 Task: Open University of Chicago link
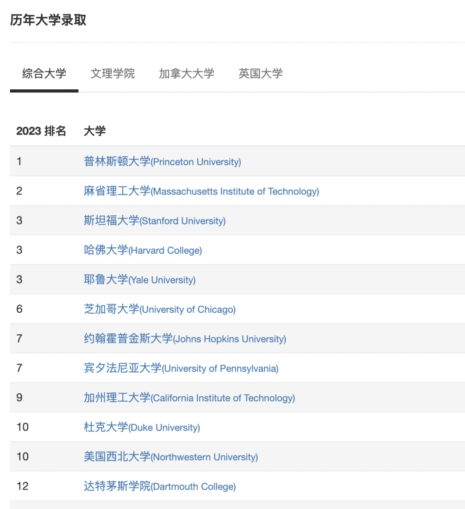pyautogui.click(x=159, y=309)
